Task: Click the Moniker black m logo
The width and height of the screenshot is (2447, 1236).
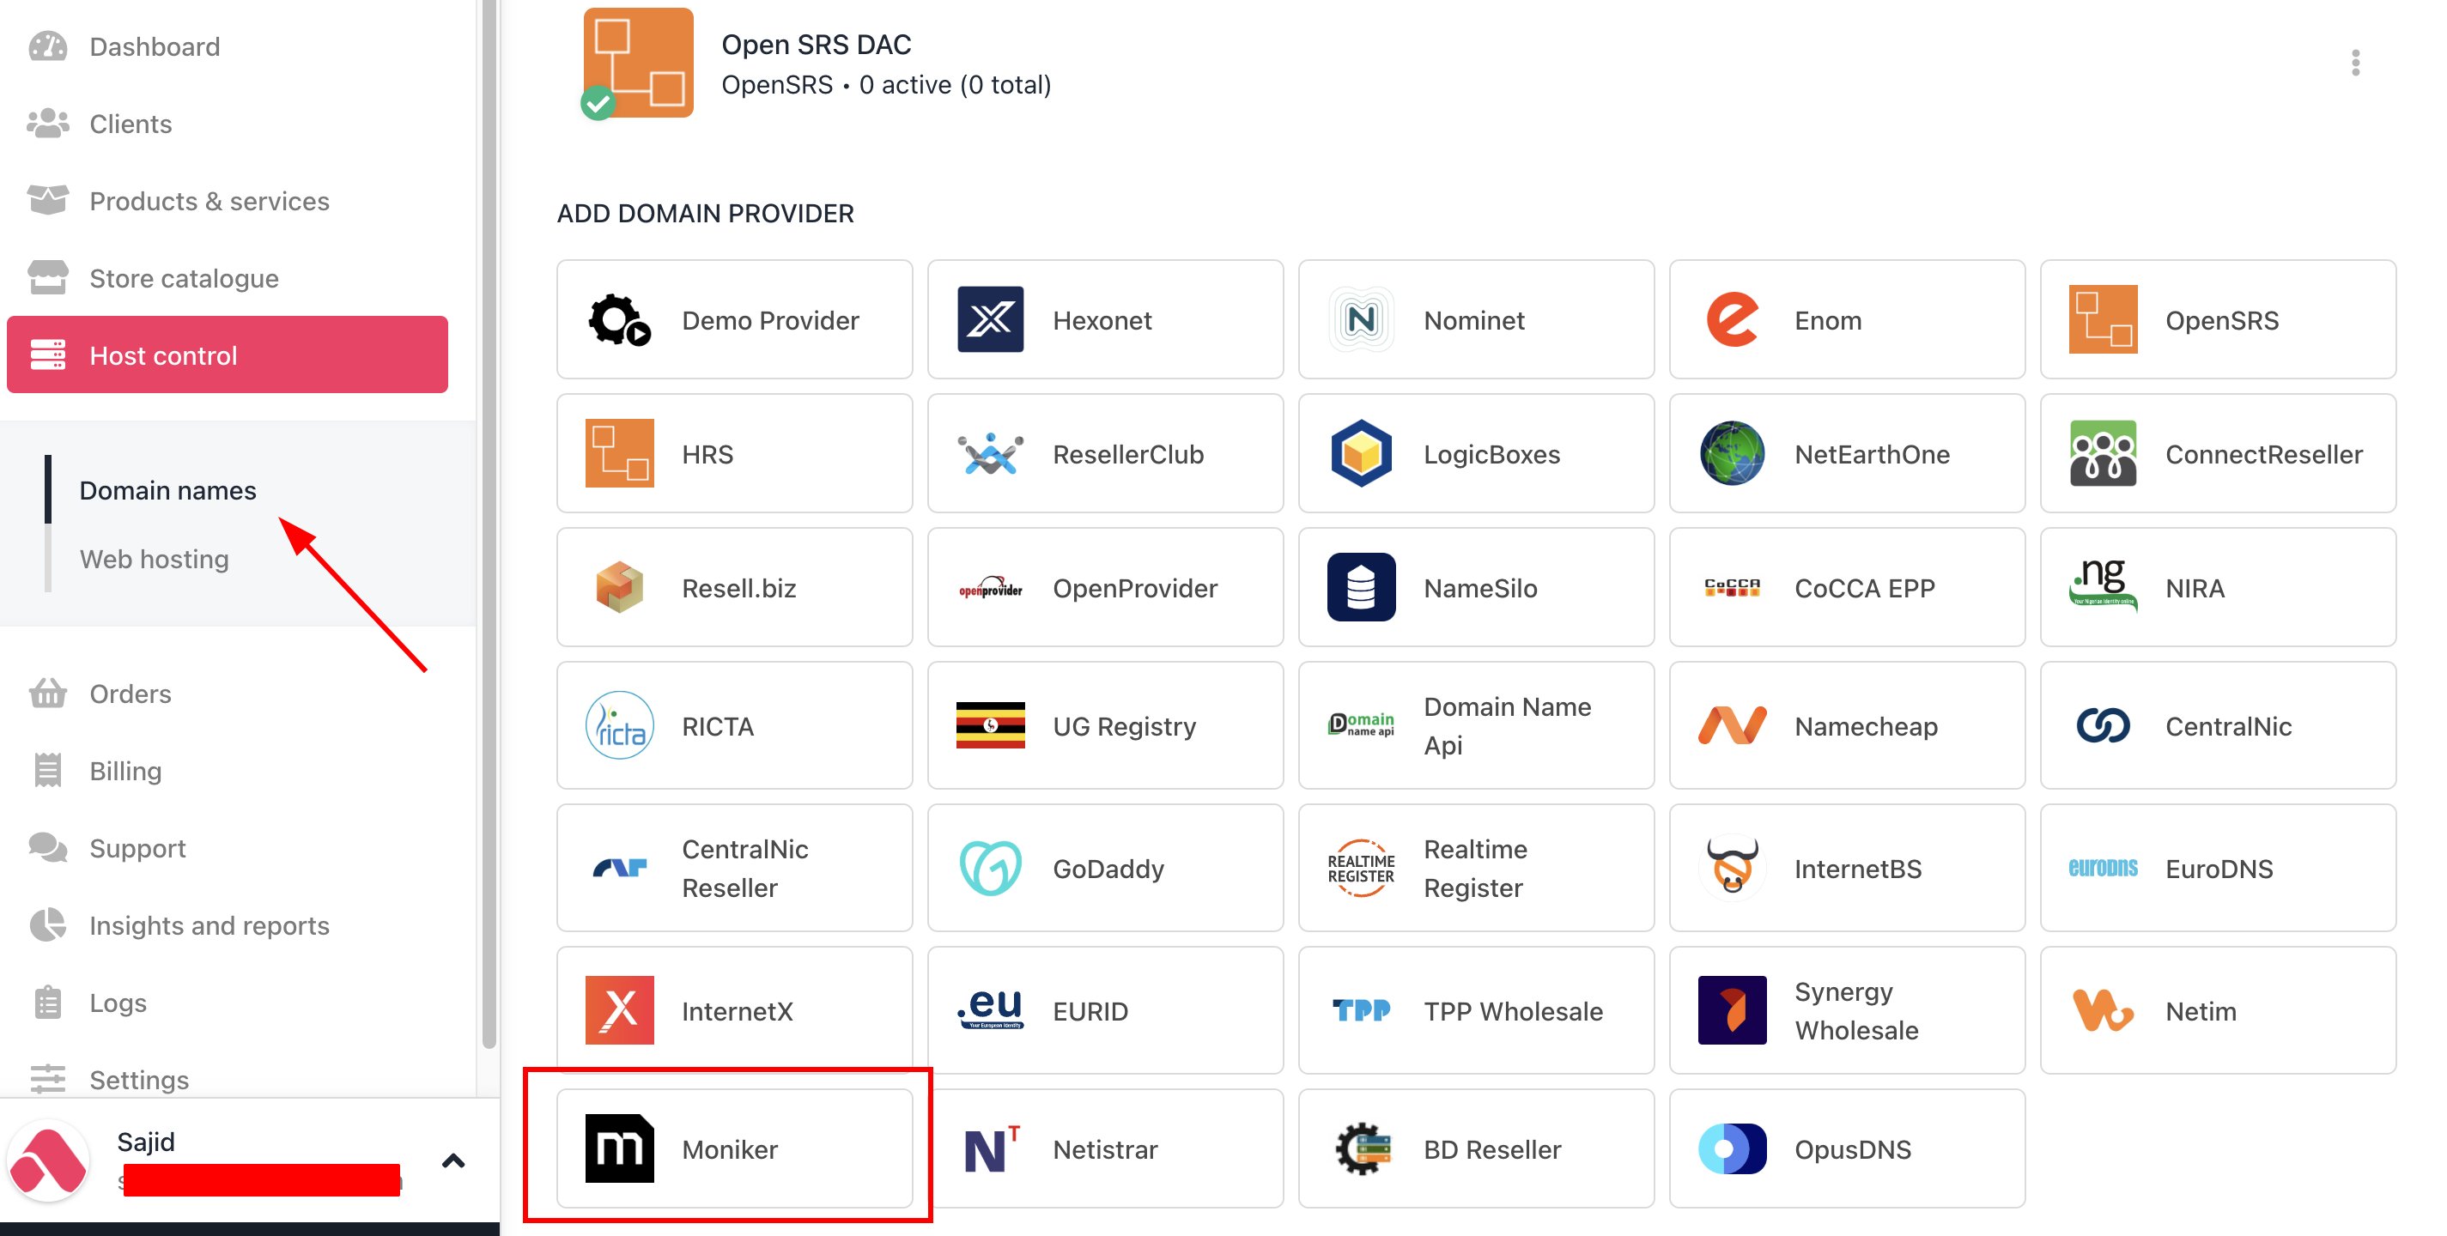Action: (619, 1148)
